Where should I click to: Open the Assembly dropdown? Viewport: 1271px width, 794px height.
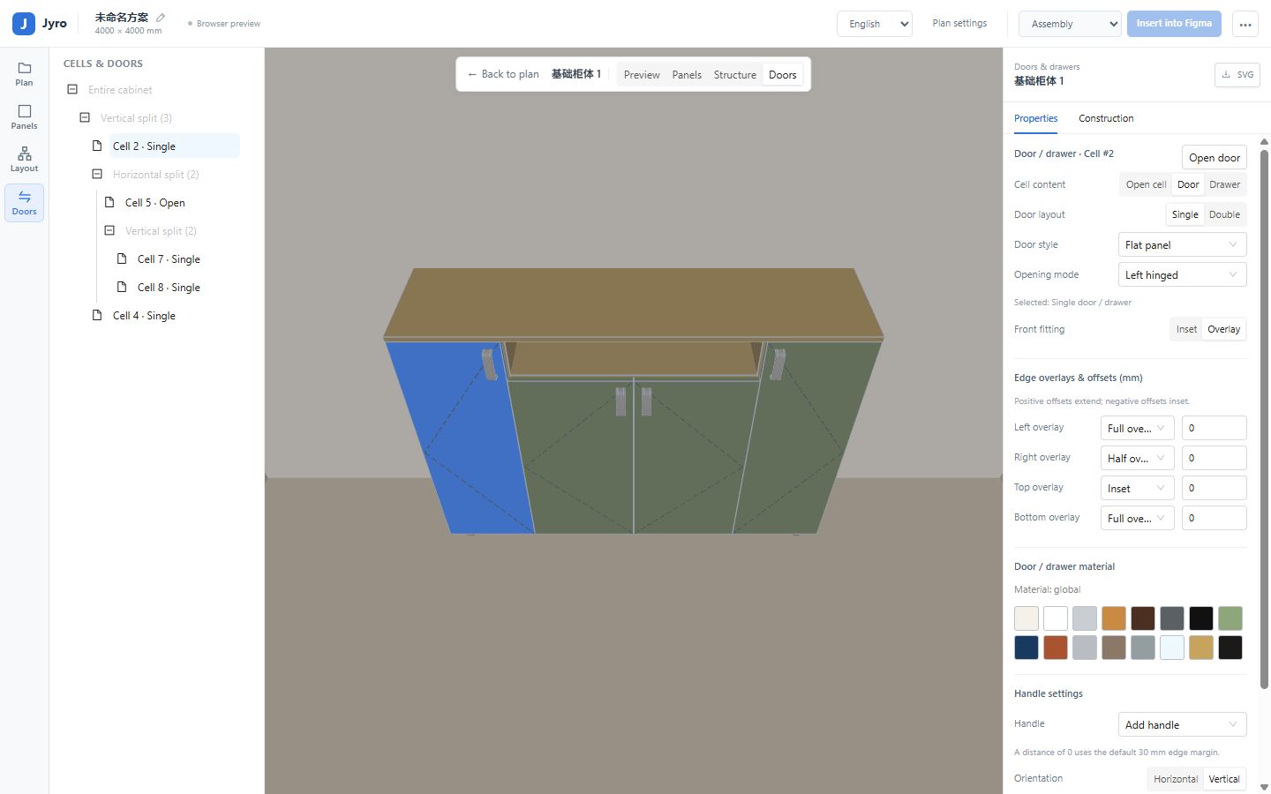(x=1070, y=24)
